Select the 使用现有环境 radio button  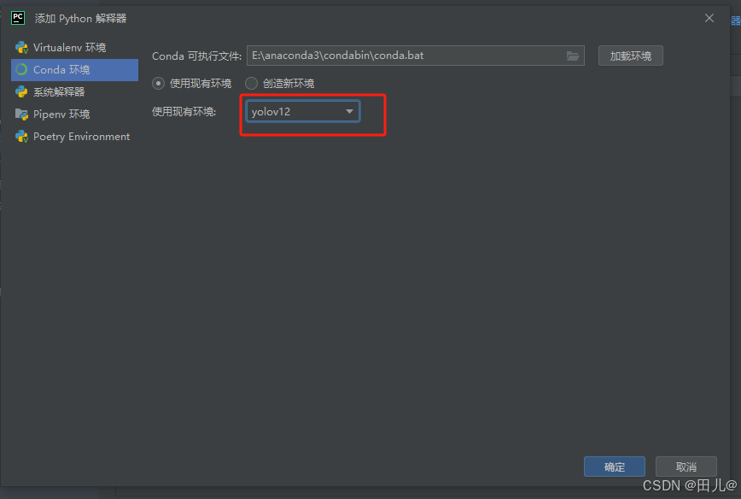click(x=159, y=82)
